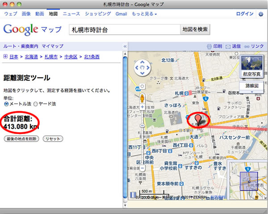Click the red map marker pin
Viewport: 268px width, 214px height.
point(198,121)
